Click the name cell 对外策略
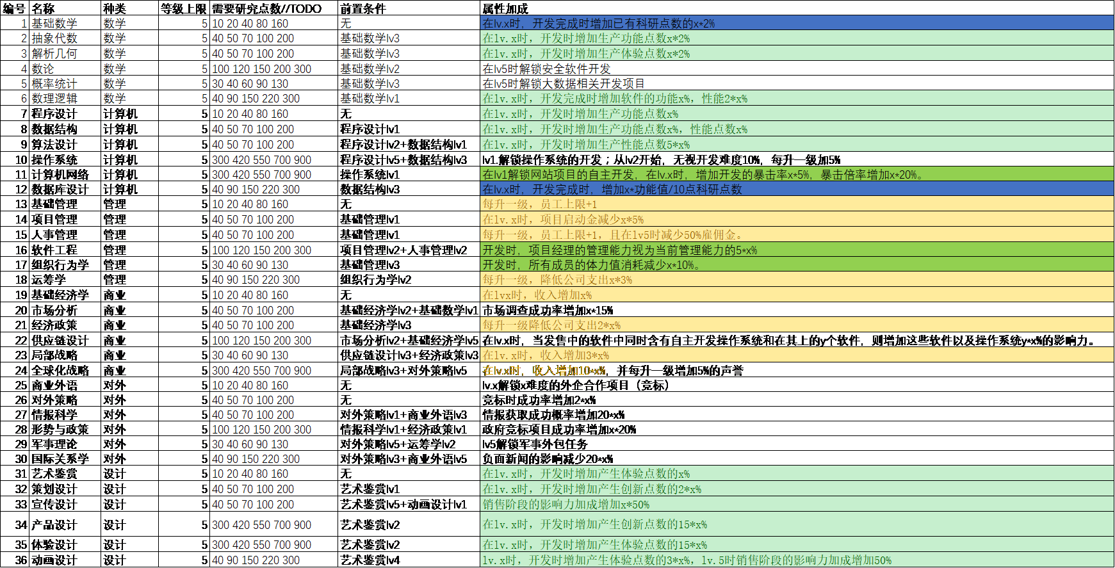Image resolution: width=1115 pixels, height=568 pixels. [65, 400]
